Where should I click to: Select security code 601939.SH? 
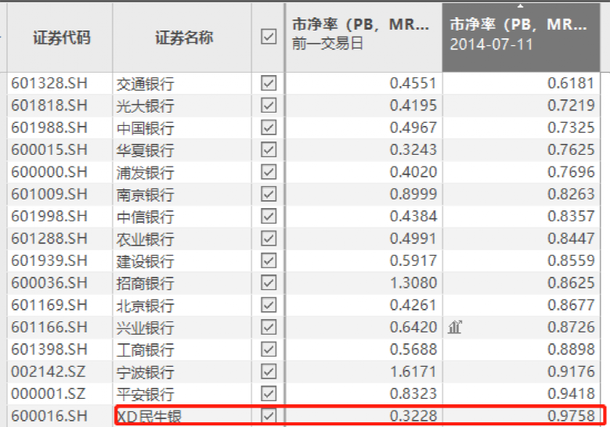(49, 260)
